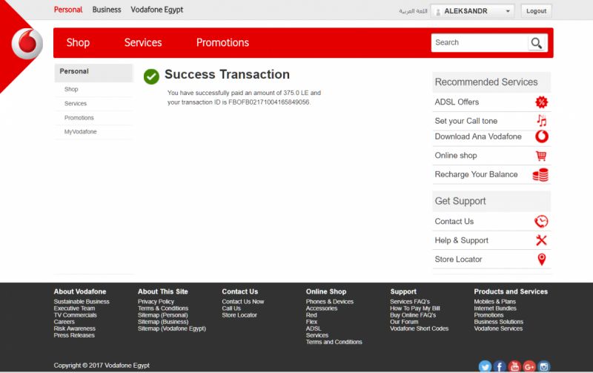Click into the Search input field

coord(480,43)
